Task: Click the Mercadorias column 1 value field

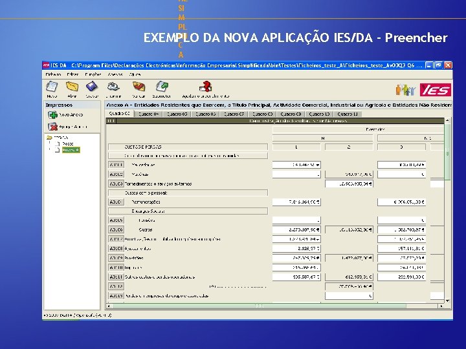Action: (296, 165)
